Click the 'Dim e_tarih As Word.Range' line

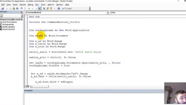(x=48, y=44)
